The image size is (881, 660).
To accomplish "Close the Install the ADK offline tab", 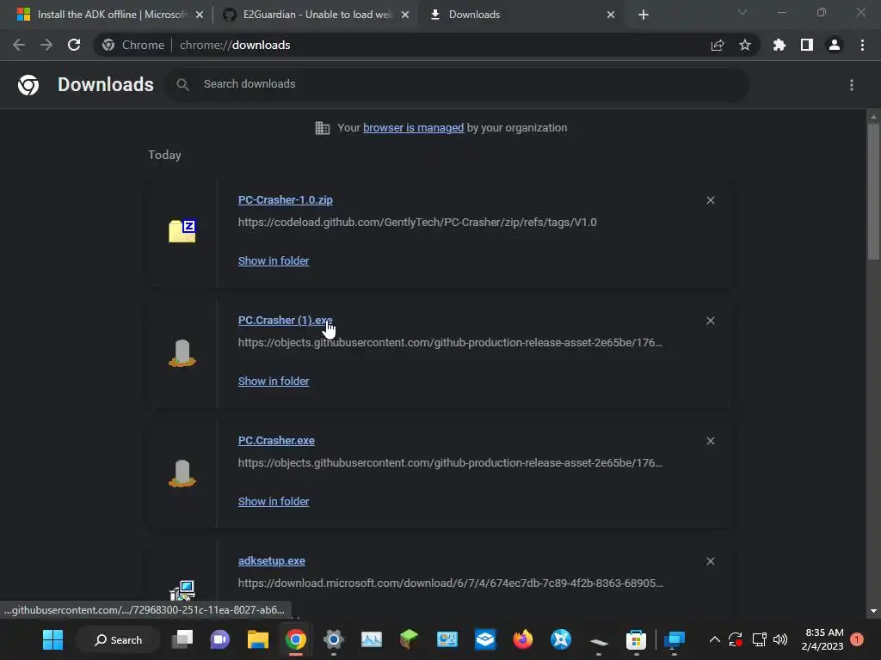I will coord(200,15).
